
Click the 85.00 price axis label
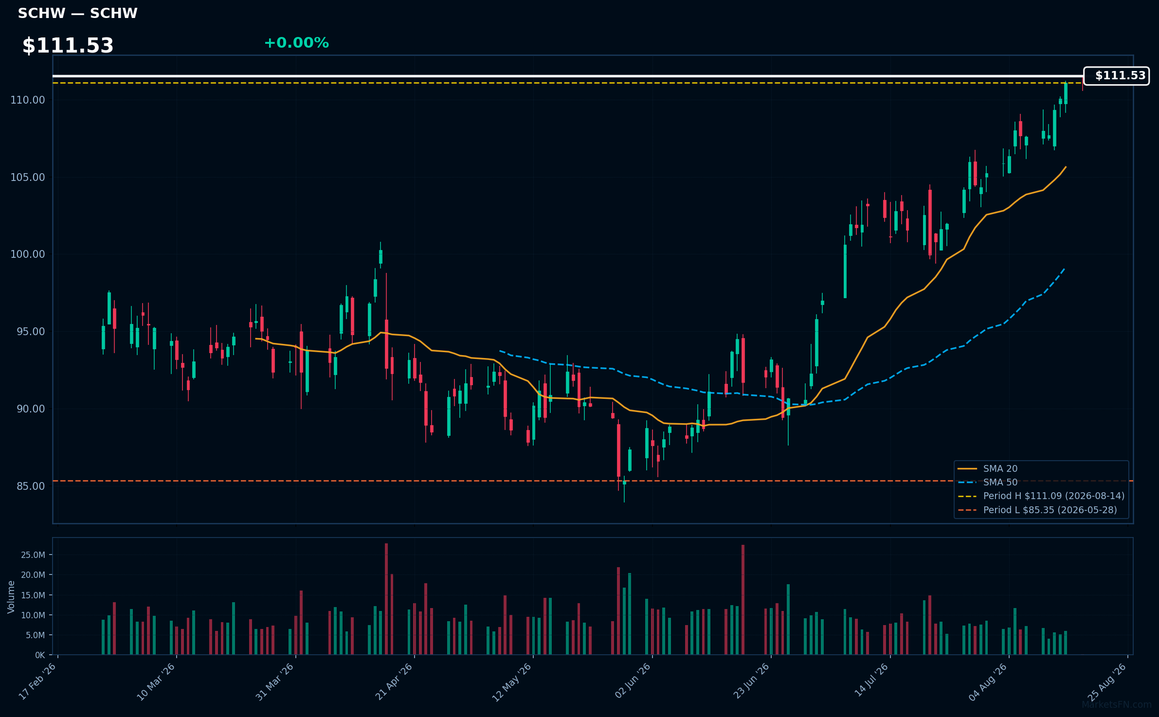click(31, 486)
